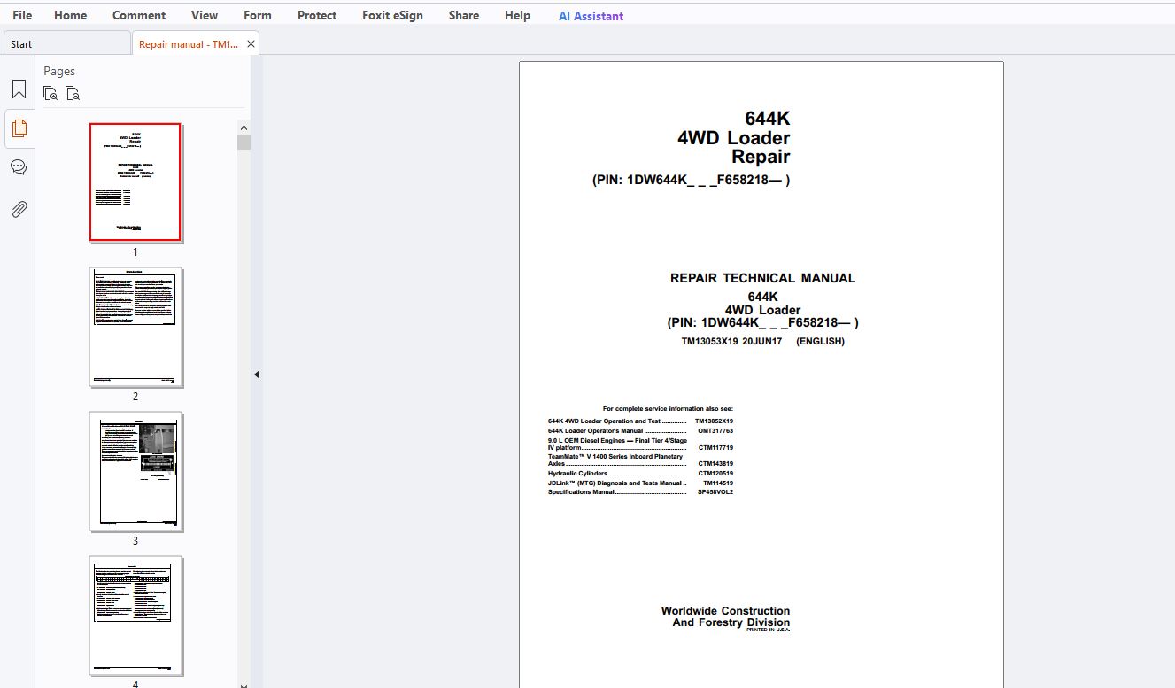Screen dimensions: 1175x688
Task: Close the Repair manual tab
Action: pyautogui.click(x=251, y=43)
